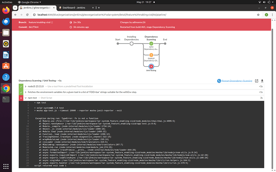
Task: Restart Dependency Scanning stage
Action: pyautogui.click(x=237, y=81)
